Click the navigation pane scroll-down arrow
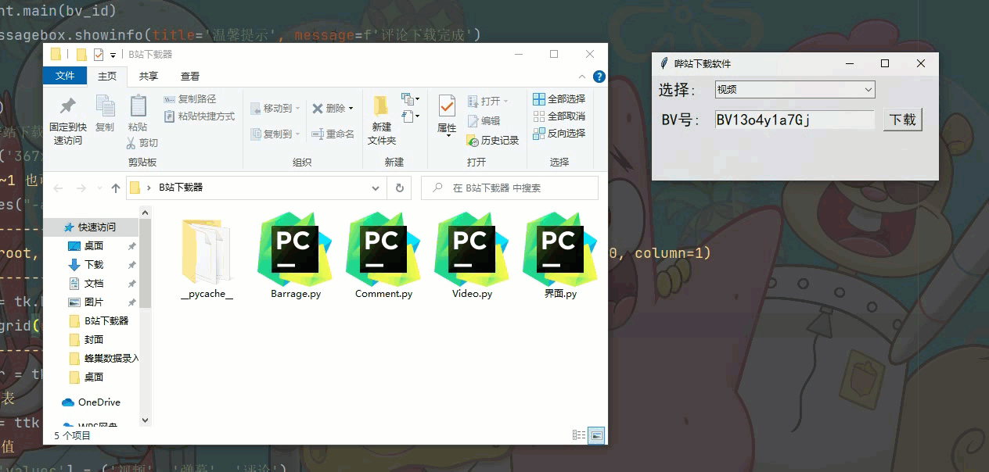 145,420
